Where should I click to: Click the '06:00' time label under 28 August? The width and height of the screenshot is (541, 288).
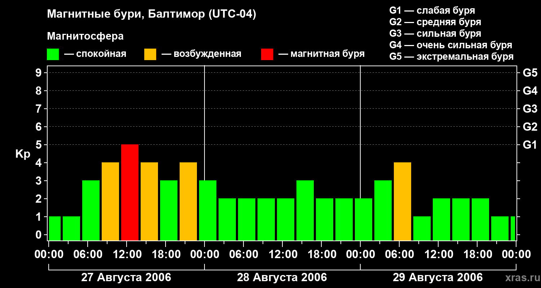[244, 255]
